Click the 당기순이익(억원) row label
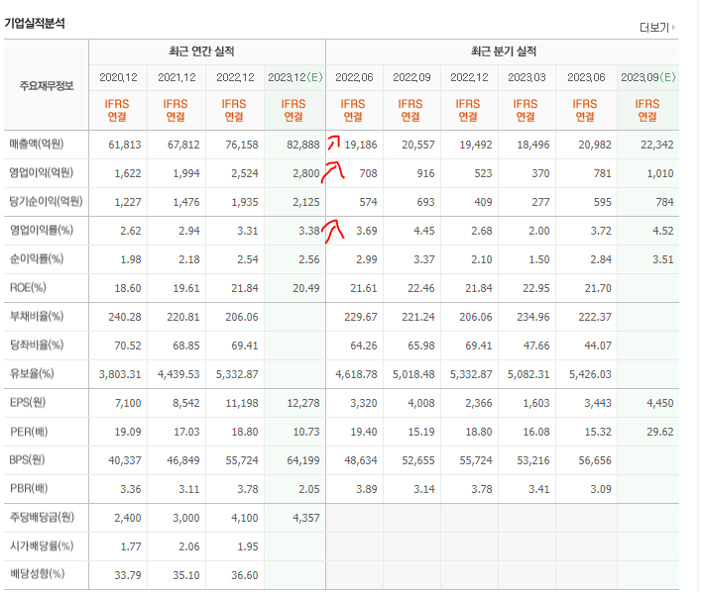 click(46, 201)
